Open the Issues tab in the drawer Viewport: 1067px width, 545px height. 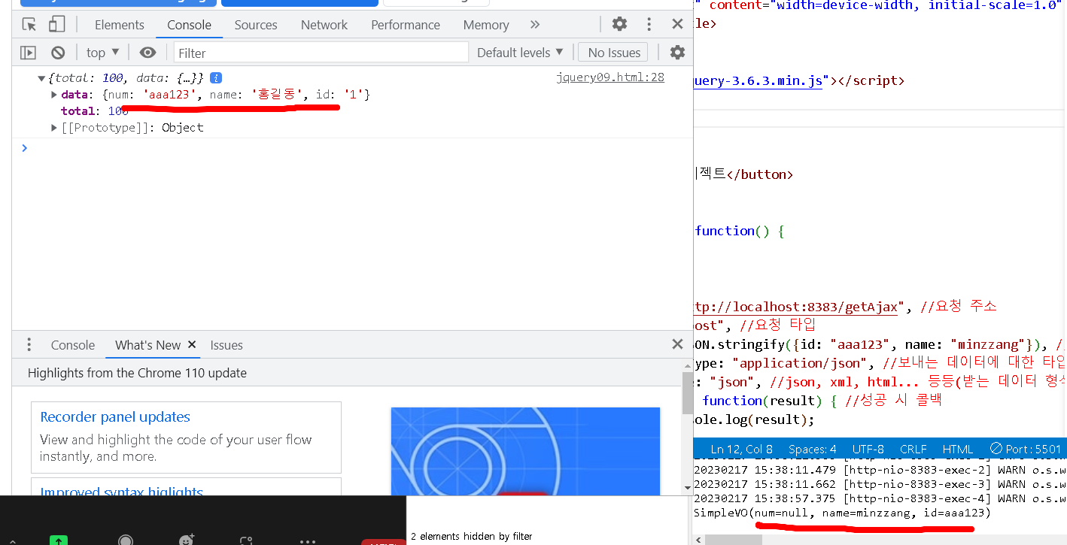tap(226, 345)
